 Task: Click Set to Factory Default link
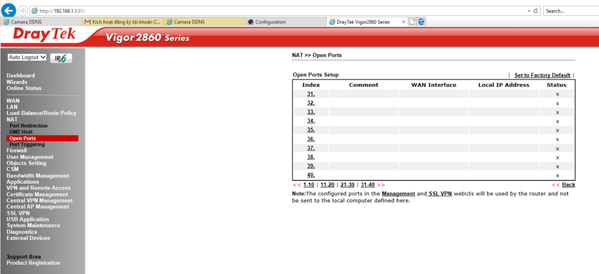point(542,75)
